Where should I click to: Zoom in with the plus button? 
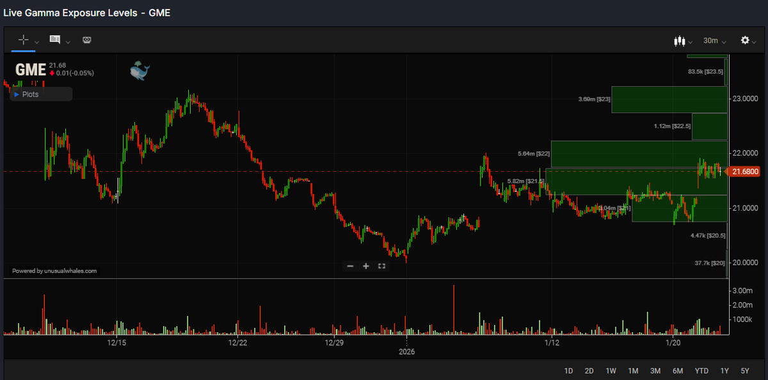pyautogui.click(x=366, y=266)
